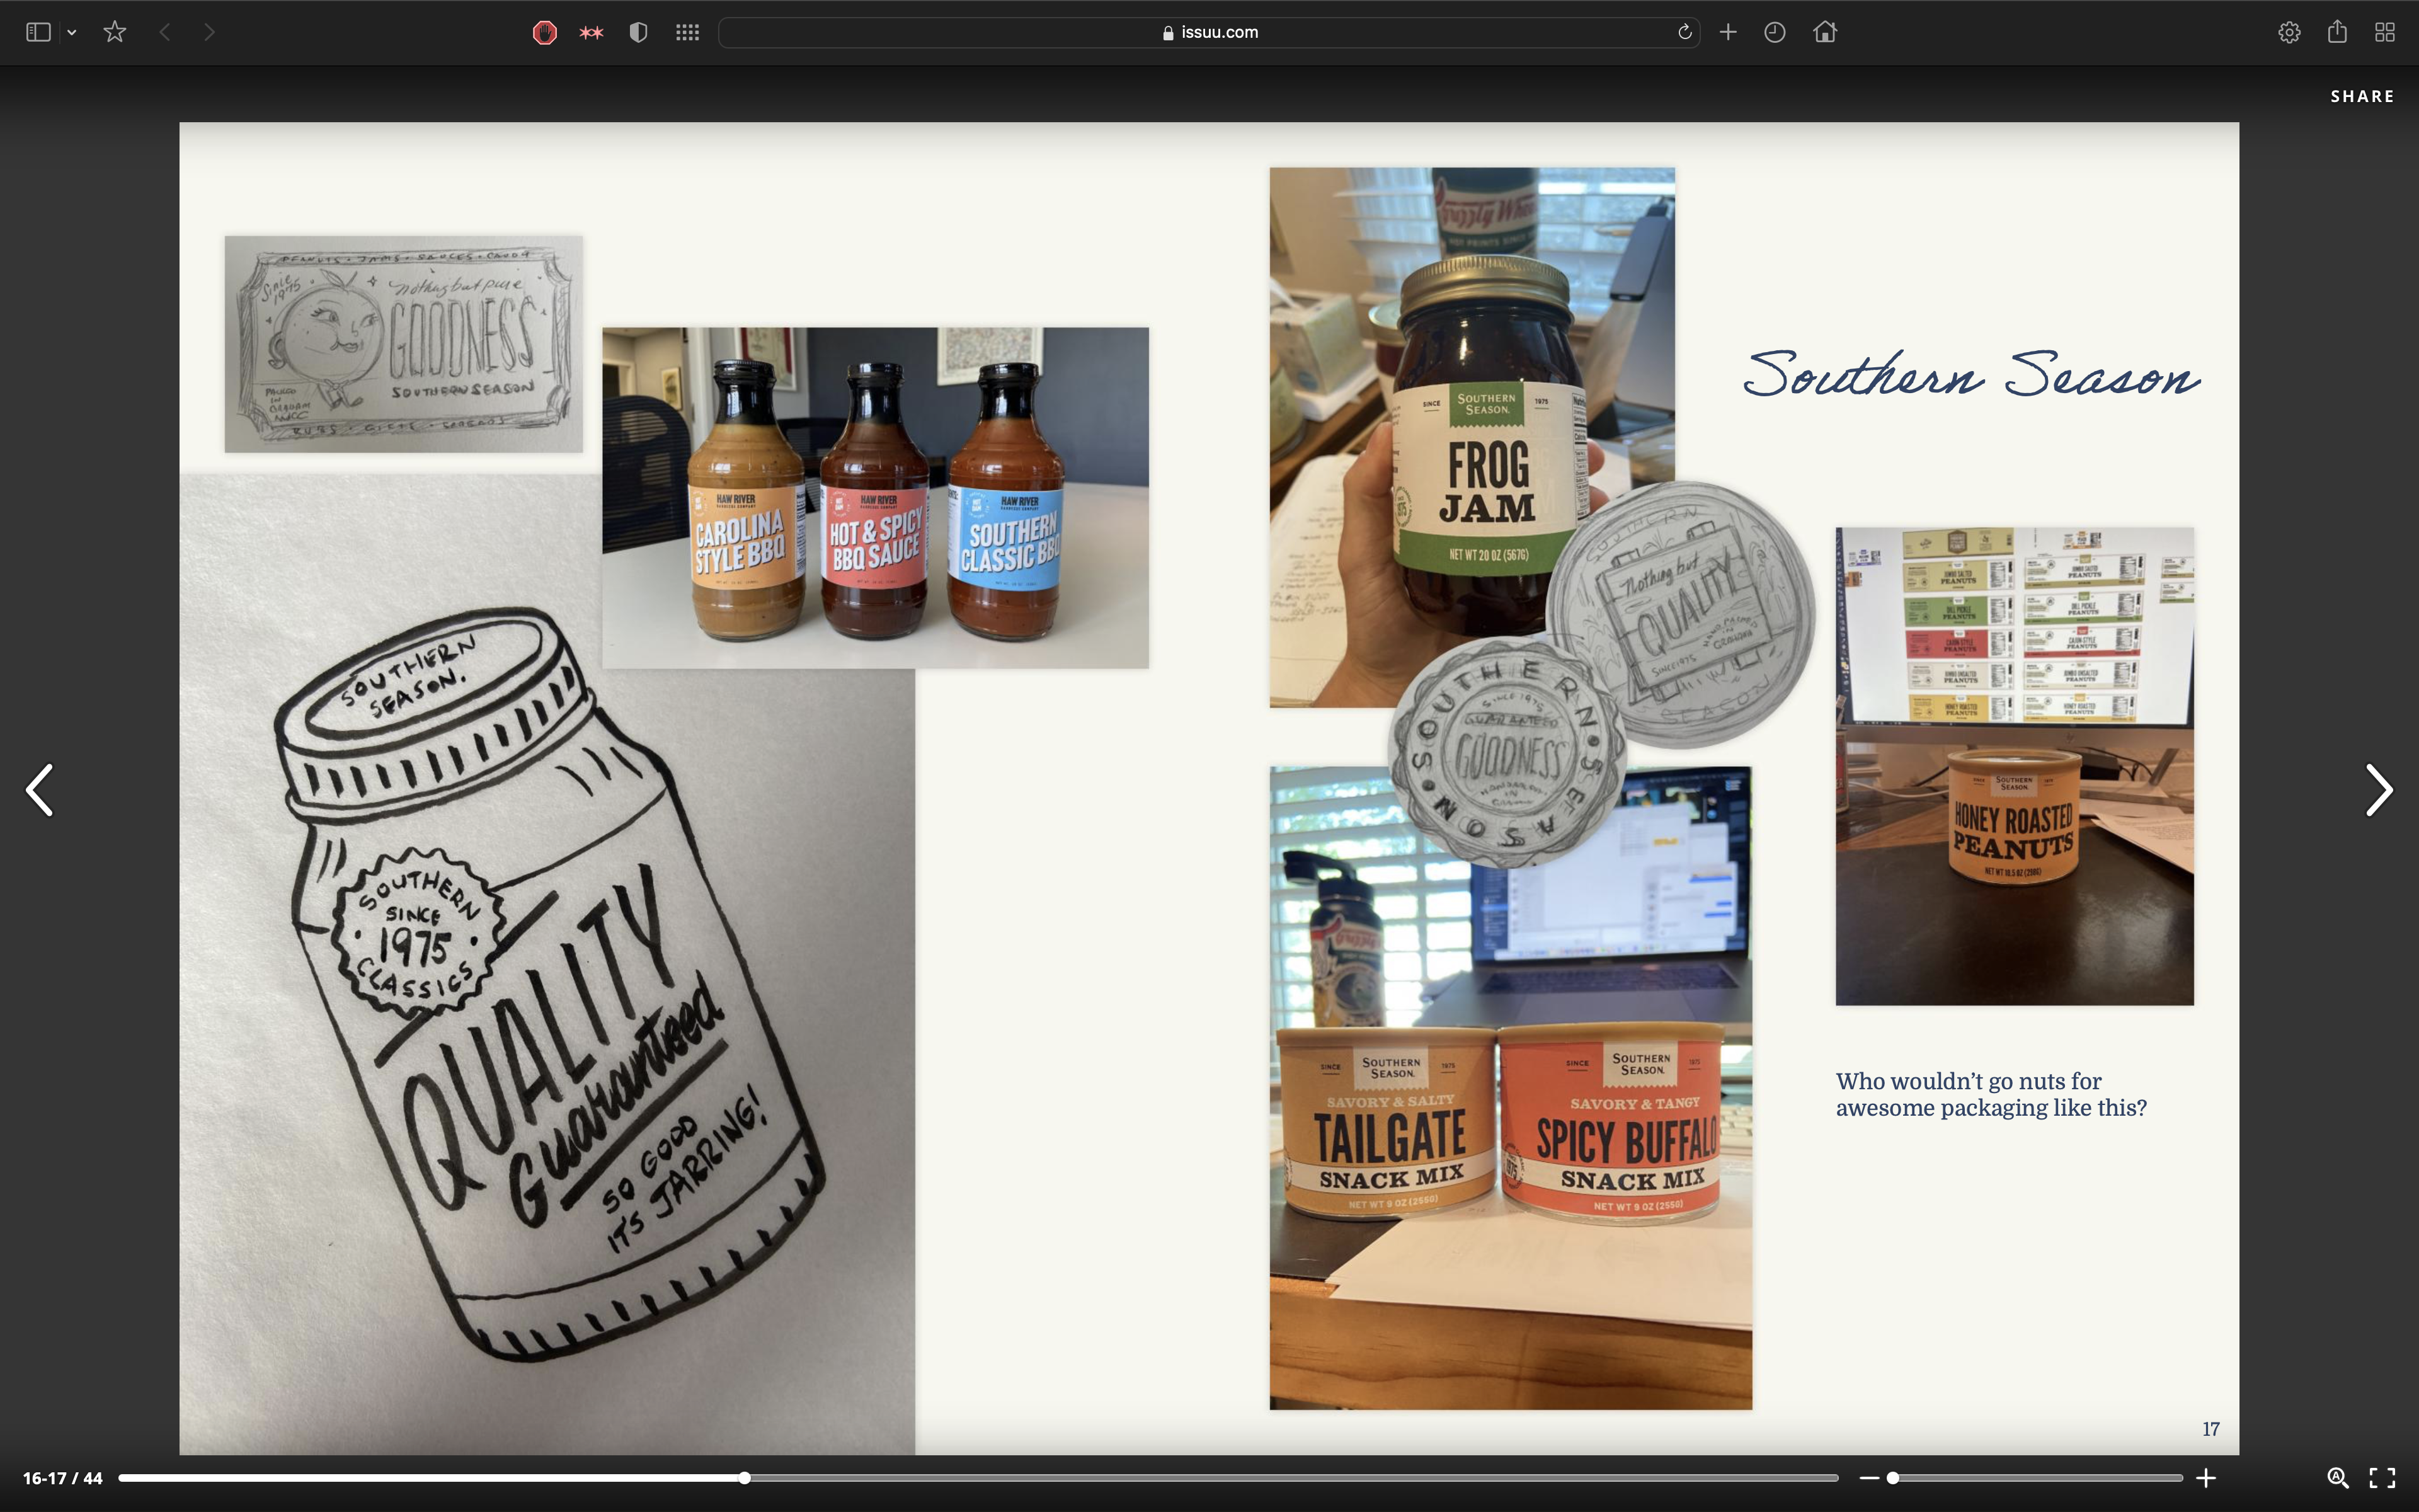
Task: Click the 16-17 / 44 page indicator
Action: click(63, 1478)
